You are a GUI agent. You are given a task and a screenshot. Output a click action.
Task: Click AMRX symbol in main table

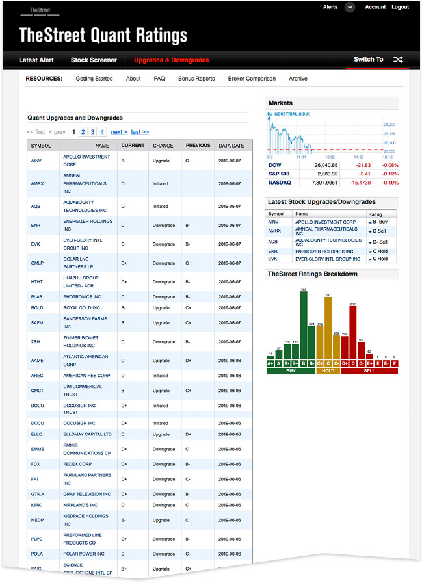pos(37,184)
